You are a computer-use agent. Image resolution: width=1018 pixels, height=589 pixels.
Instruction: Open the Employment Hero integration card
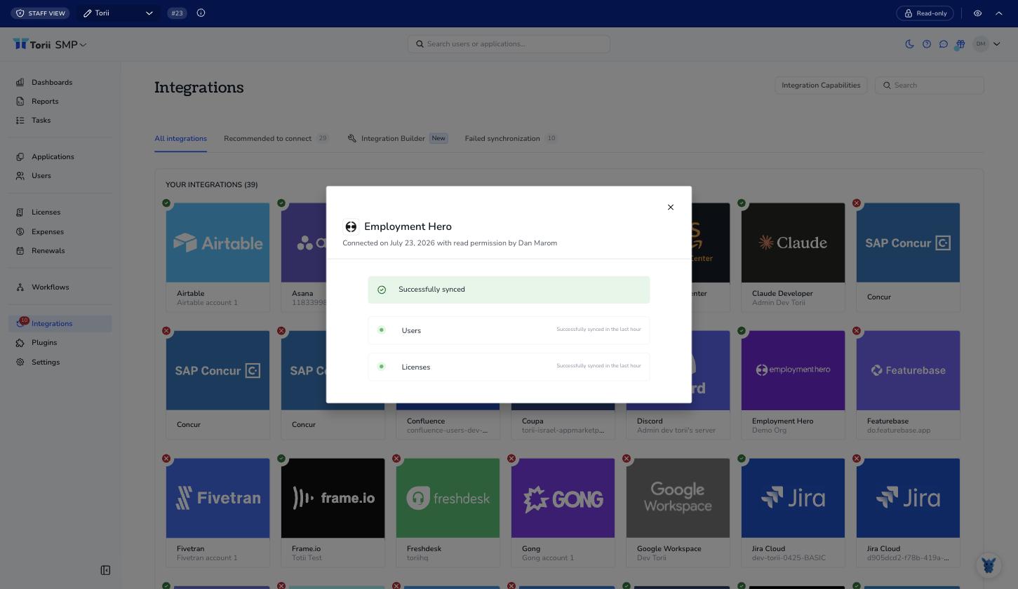(x=793, y=385)
